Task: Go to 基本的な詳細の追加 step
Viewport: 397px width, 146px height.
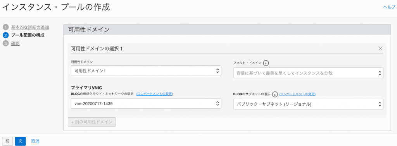Action: tap(30, 27)
